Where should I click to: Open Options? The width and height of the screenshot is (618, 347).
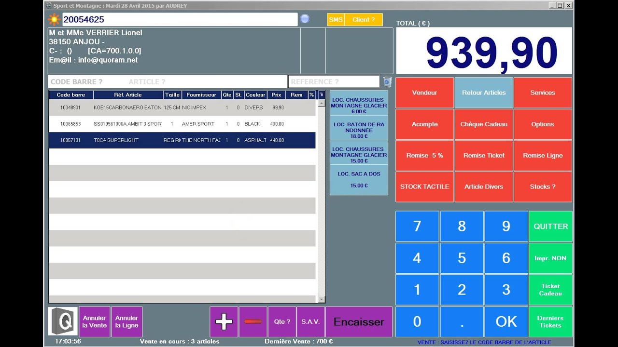tap(543, 124)
